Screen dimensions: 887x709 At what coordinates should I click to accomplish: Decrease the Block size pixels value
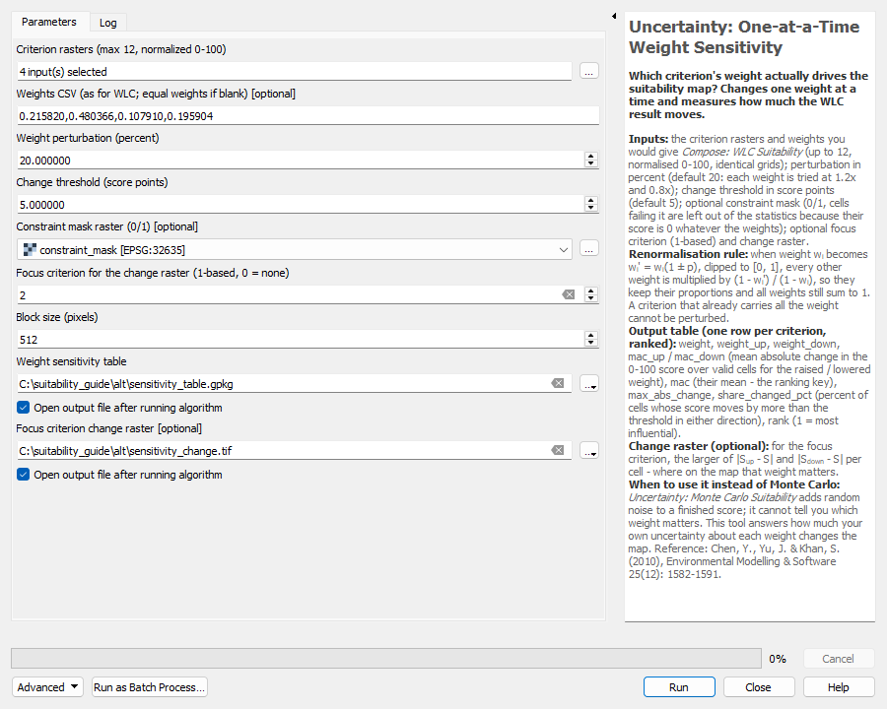[x=591, y=344]
